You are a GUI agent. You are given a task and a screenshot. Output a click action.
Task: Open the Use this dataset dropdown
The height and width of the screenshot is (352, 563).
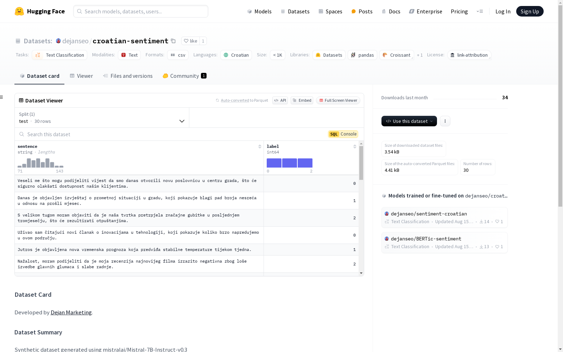(409, 121)
